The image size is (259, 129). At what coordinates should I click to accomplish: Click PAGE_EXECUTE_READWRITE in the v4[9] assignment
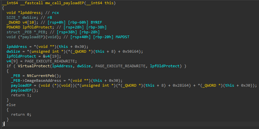pyautogui.click(x=50, y=61)
